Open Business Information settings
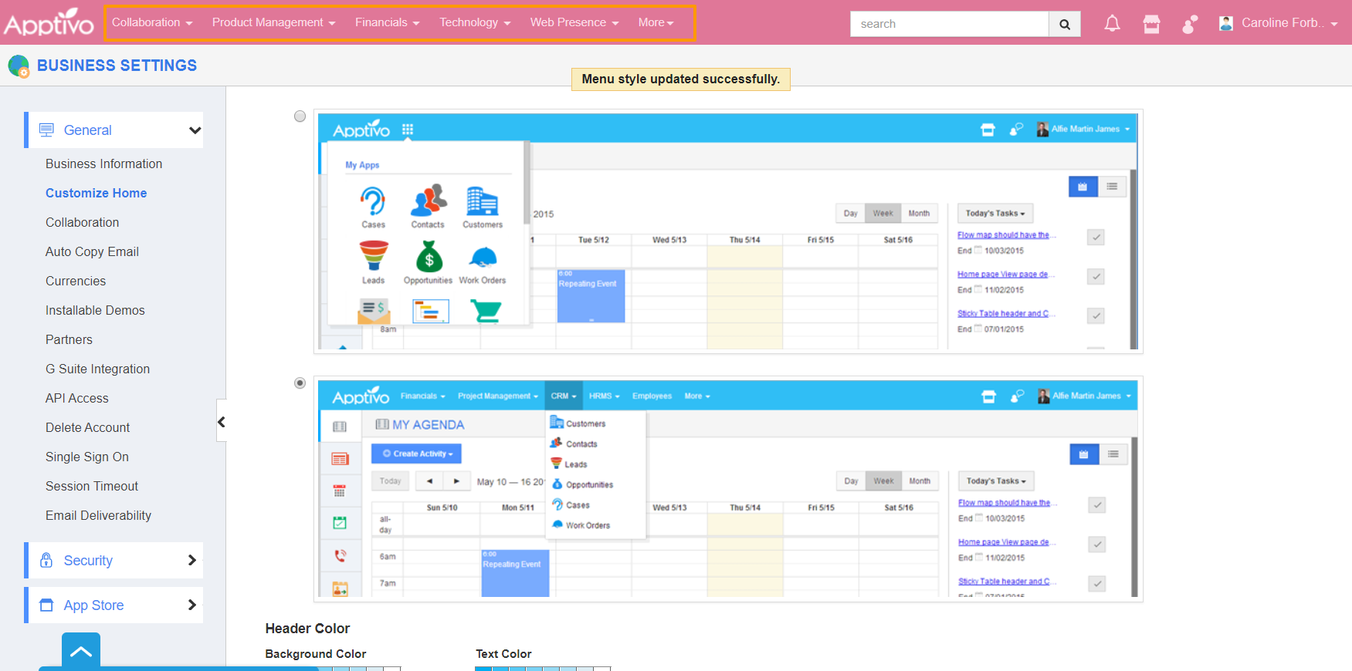The image size is (1352, 671). 103,164
